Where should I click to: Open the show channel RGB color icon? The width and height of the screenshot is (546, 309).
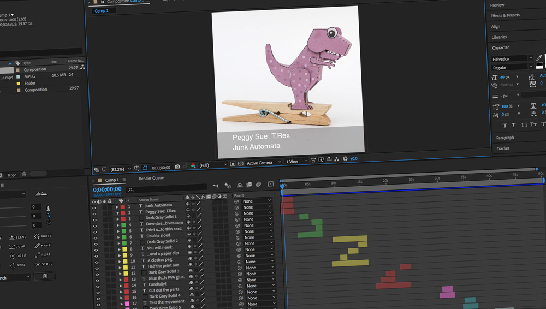(193, 165)
